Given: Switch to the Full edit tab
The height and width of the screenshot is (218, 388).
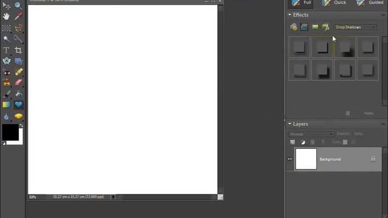Looking at the screenshot, I should [301, 3].
